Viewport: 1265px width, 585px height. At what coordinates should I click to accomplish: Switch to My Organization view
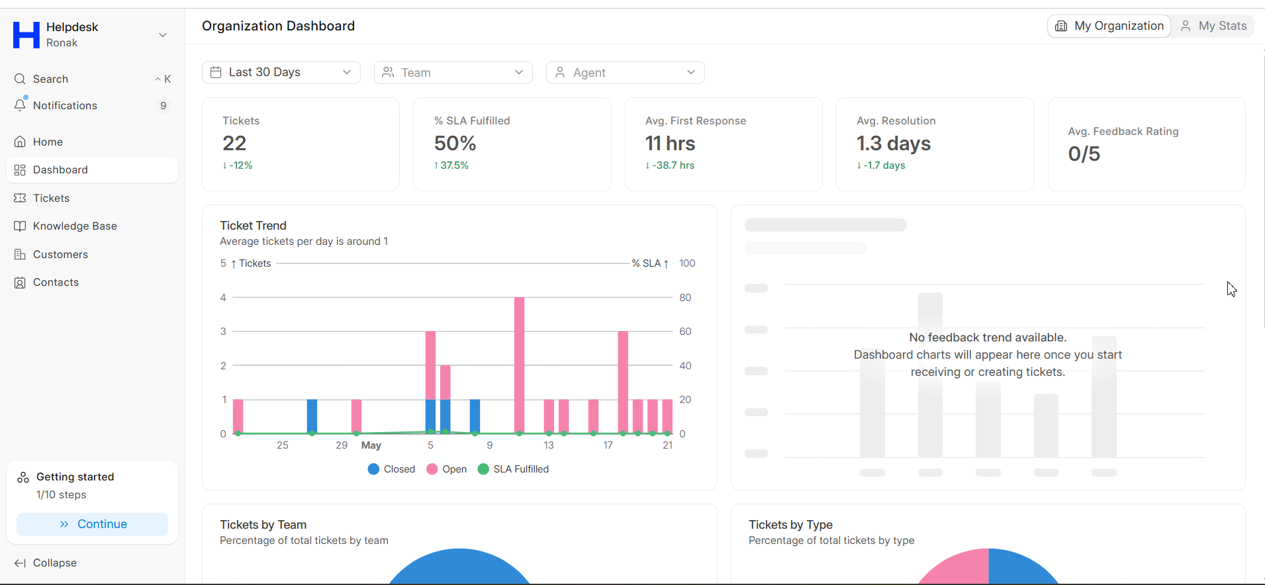(1109, 26)
